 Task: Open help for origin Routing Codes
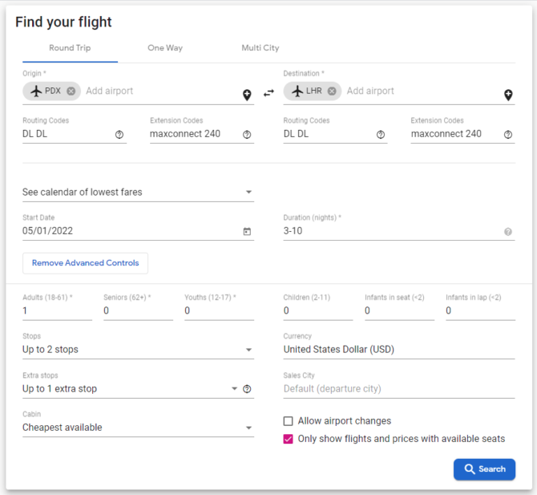click(x=119, y=134)
